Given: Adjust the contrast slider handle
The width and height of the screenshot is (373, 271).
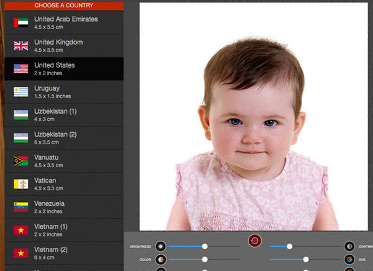Looking at the screenshot, I should pyautogui.click(x=290, y=247).
